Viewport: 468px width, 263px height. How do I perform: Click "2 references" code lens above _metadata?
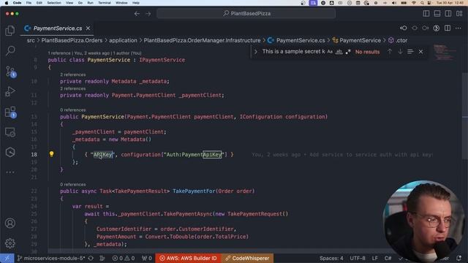(x=73, y=75)
